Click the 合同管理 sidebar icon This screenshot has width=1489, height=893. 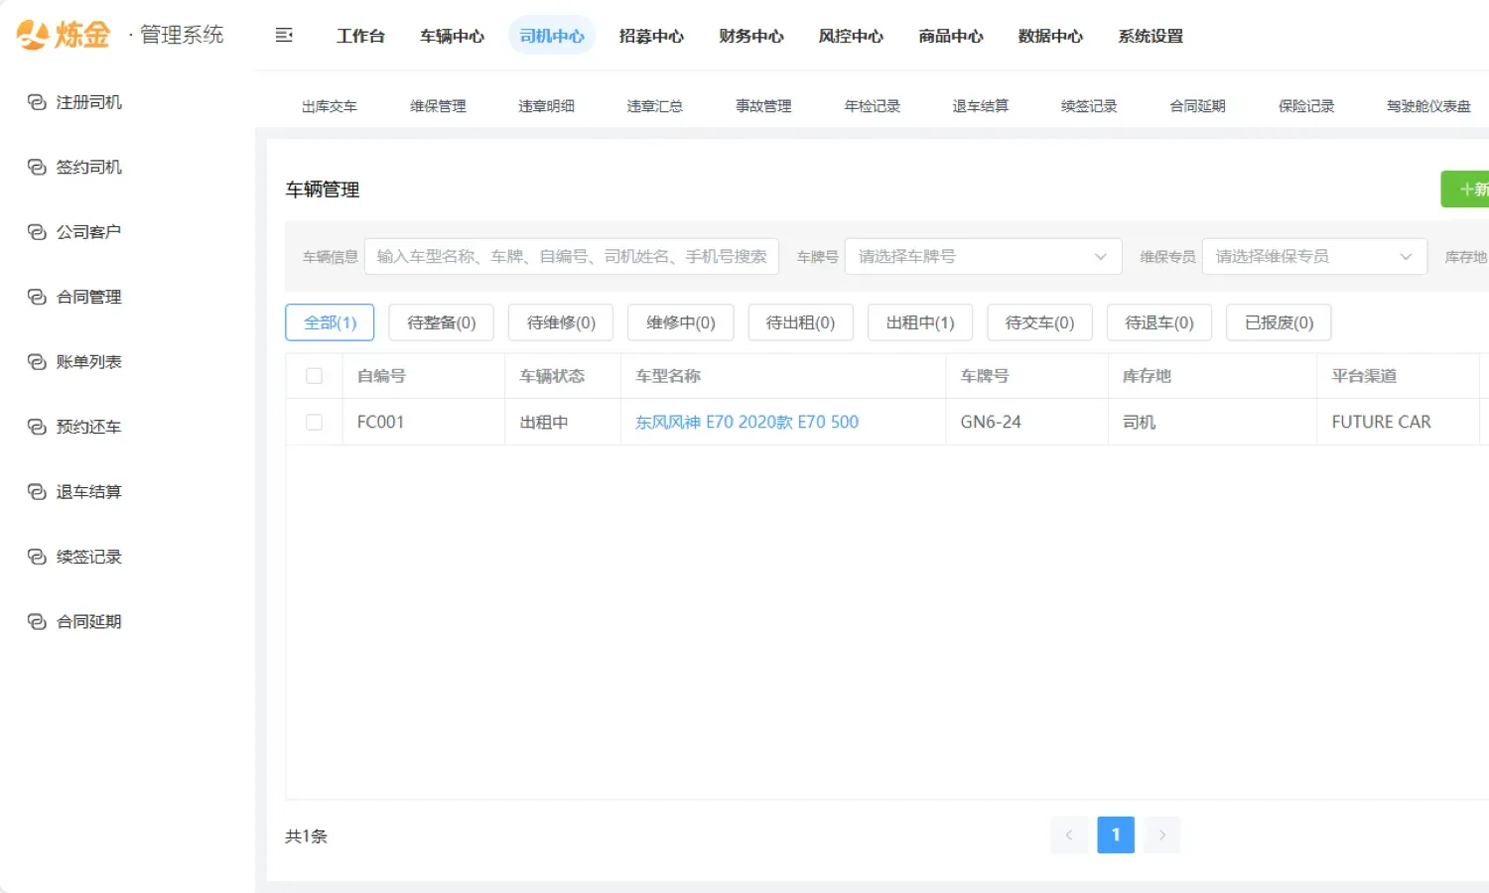tap(37, 297)
